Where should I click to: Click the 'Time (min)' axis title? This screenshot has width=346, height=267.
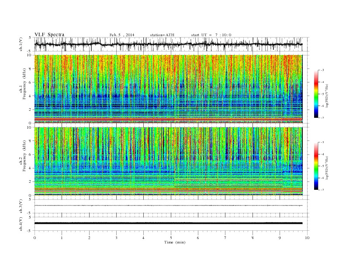(x=175, y=242)
